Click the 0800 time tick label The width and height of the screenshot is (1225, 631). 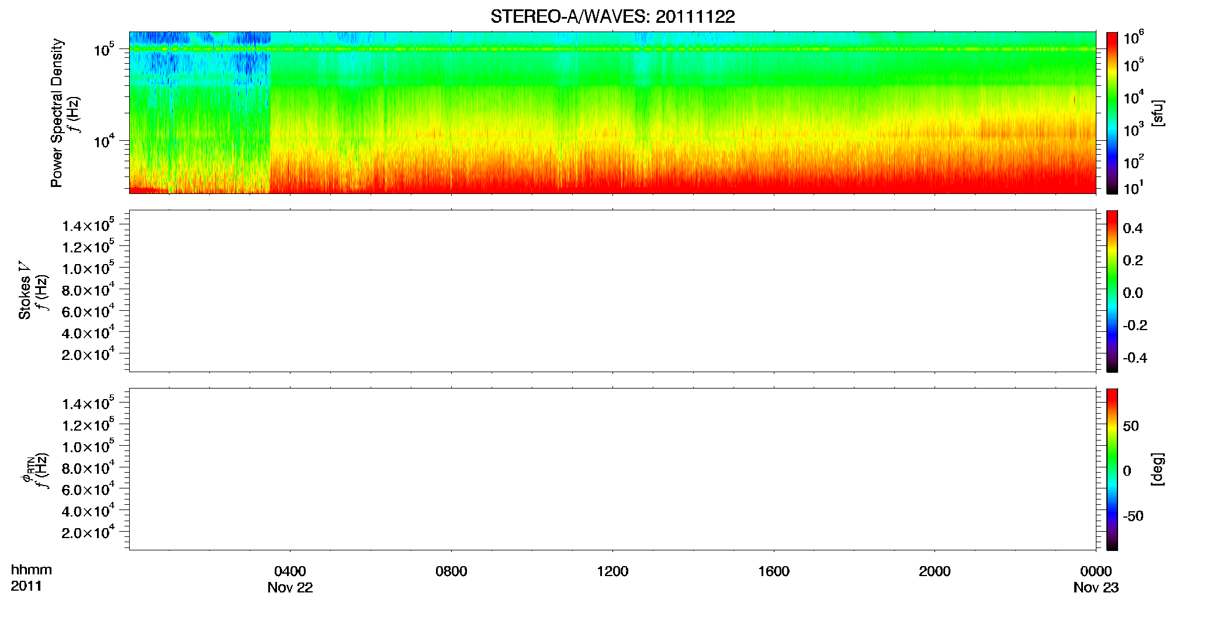click(451, 571)
